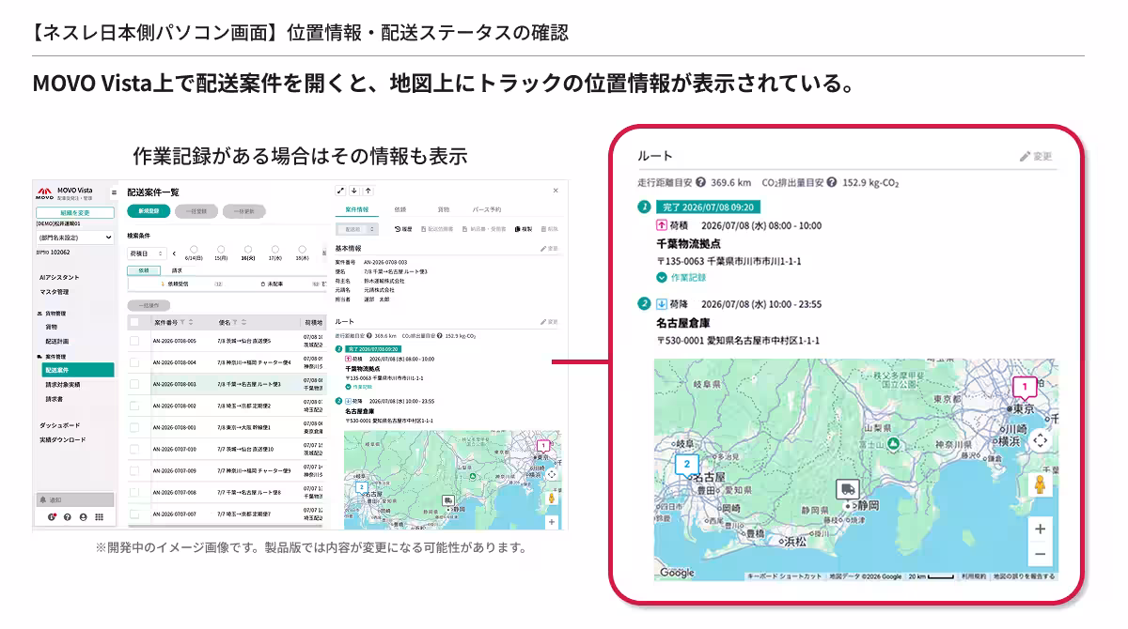Screen dimensions: 1128x629
Task: Click map pin 2 near 名古屋 on large map
Action: (687, 465)
